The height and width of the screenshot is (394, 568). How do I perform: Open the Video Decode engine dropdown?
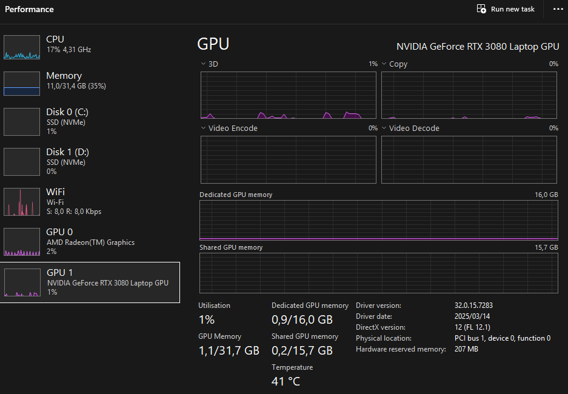click(x=384, y=128)
